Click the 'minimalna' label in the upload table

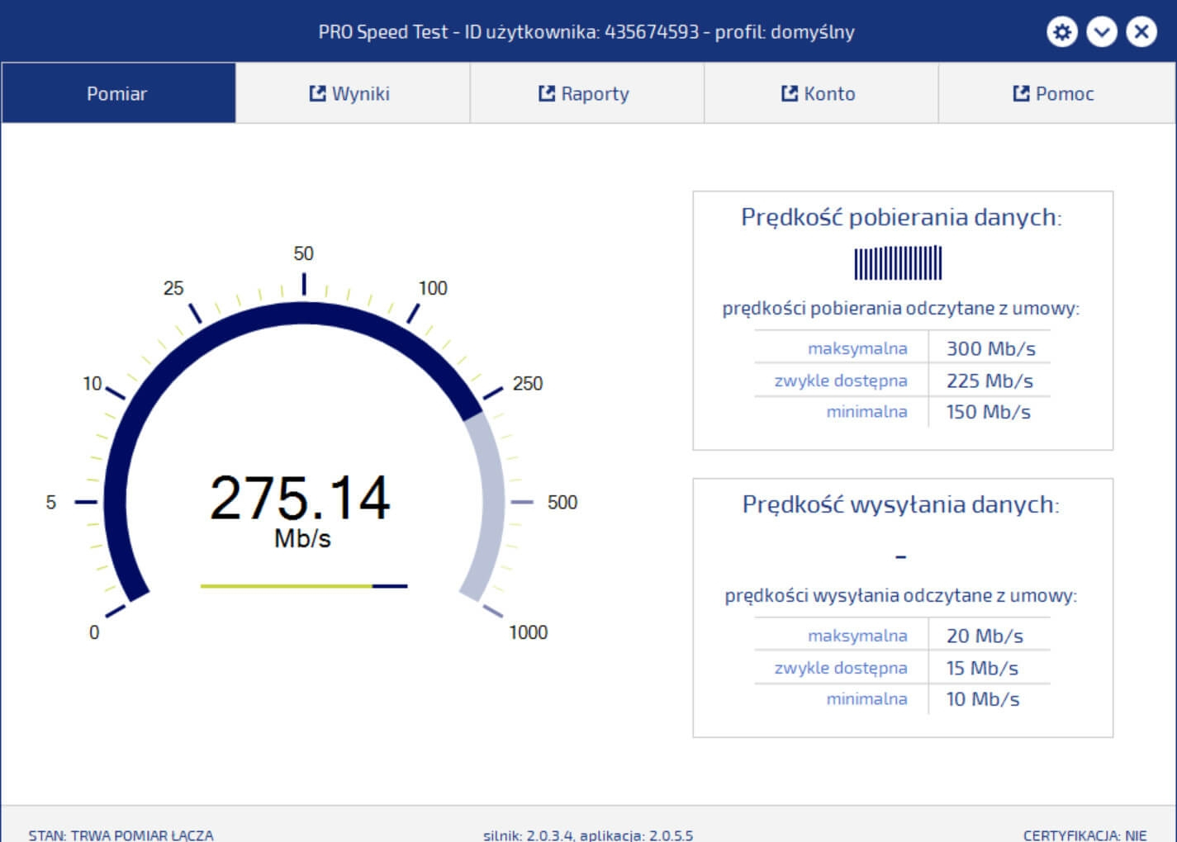(x=866, y=699)
